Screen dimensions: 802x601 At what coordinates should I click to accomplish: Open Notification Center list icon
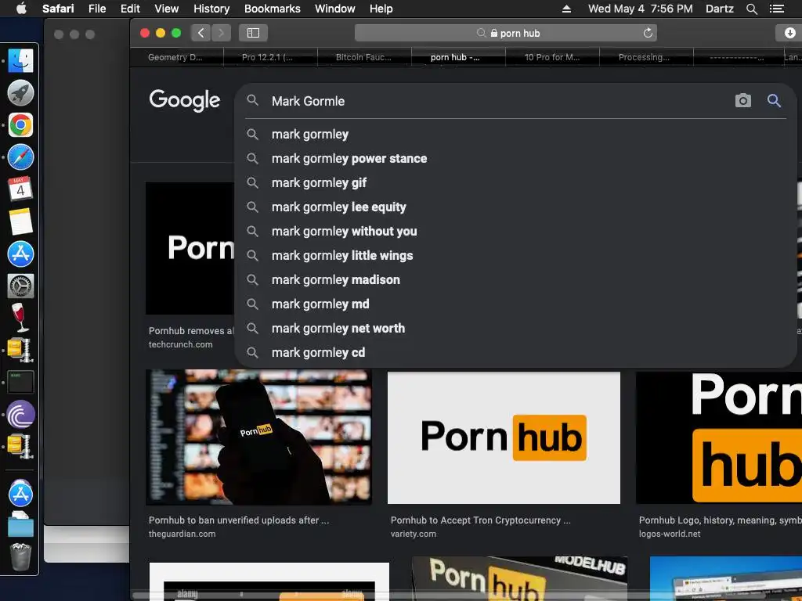[x=776, y=9]
